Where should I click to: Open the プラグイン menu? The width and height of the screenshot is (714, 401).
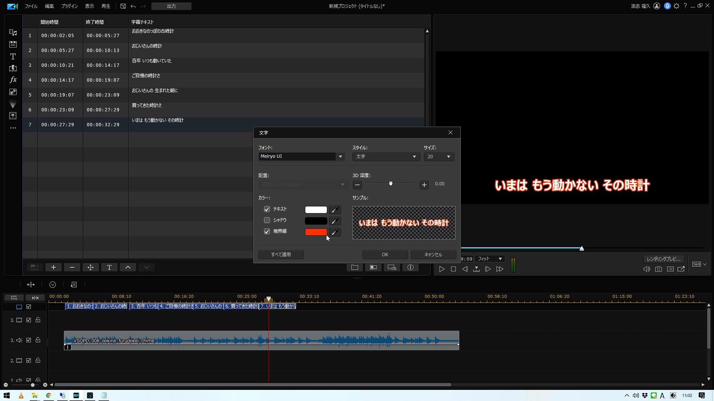point(69,6)
